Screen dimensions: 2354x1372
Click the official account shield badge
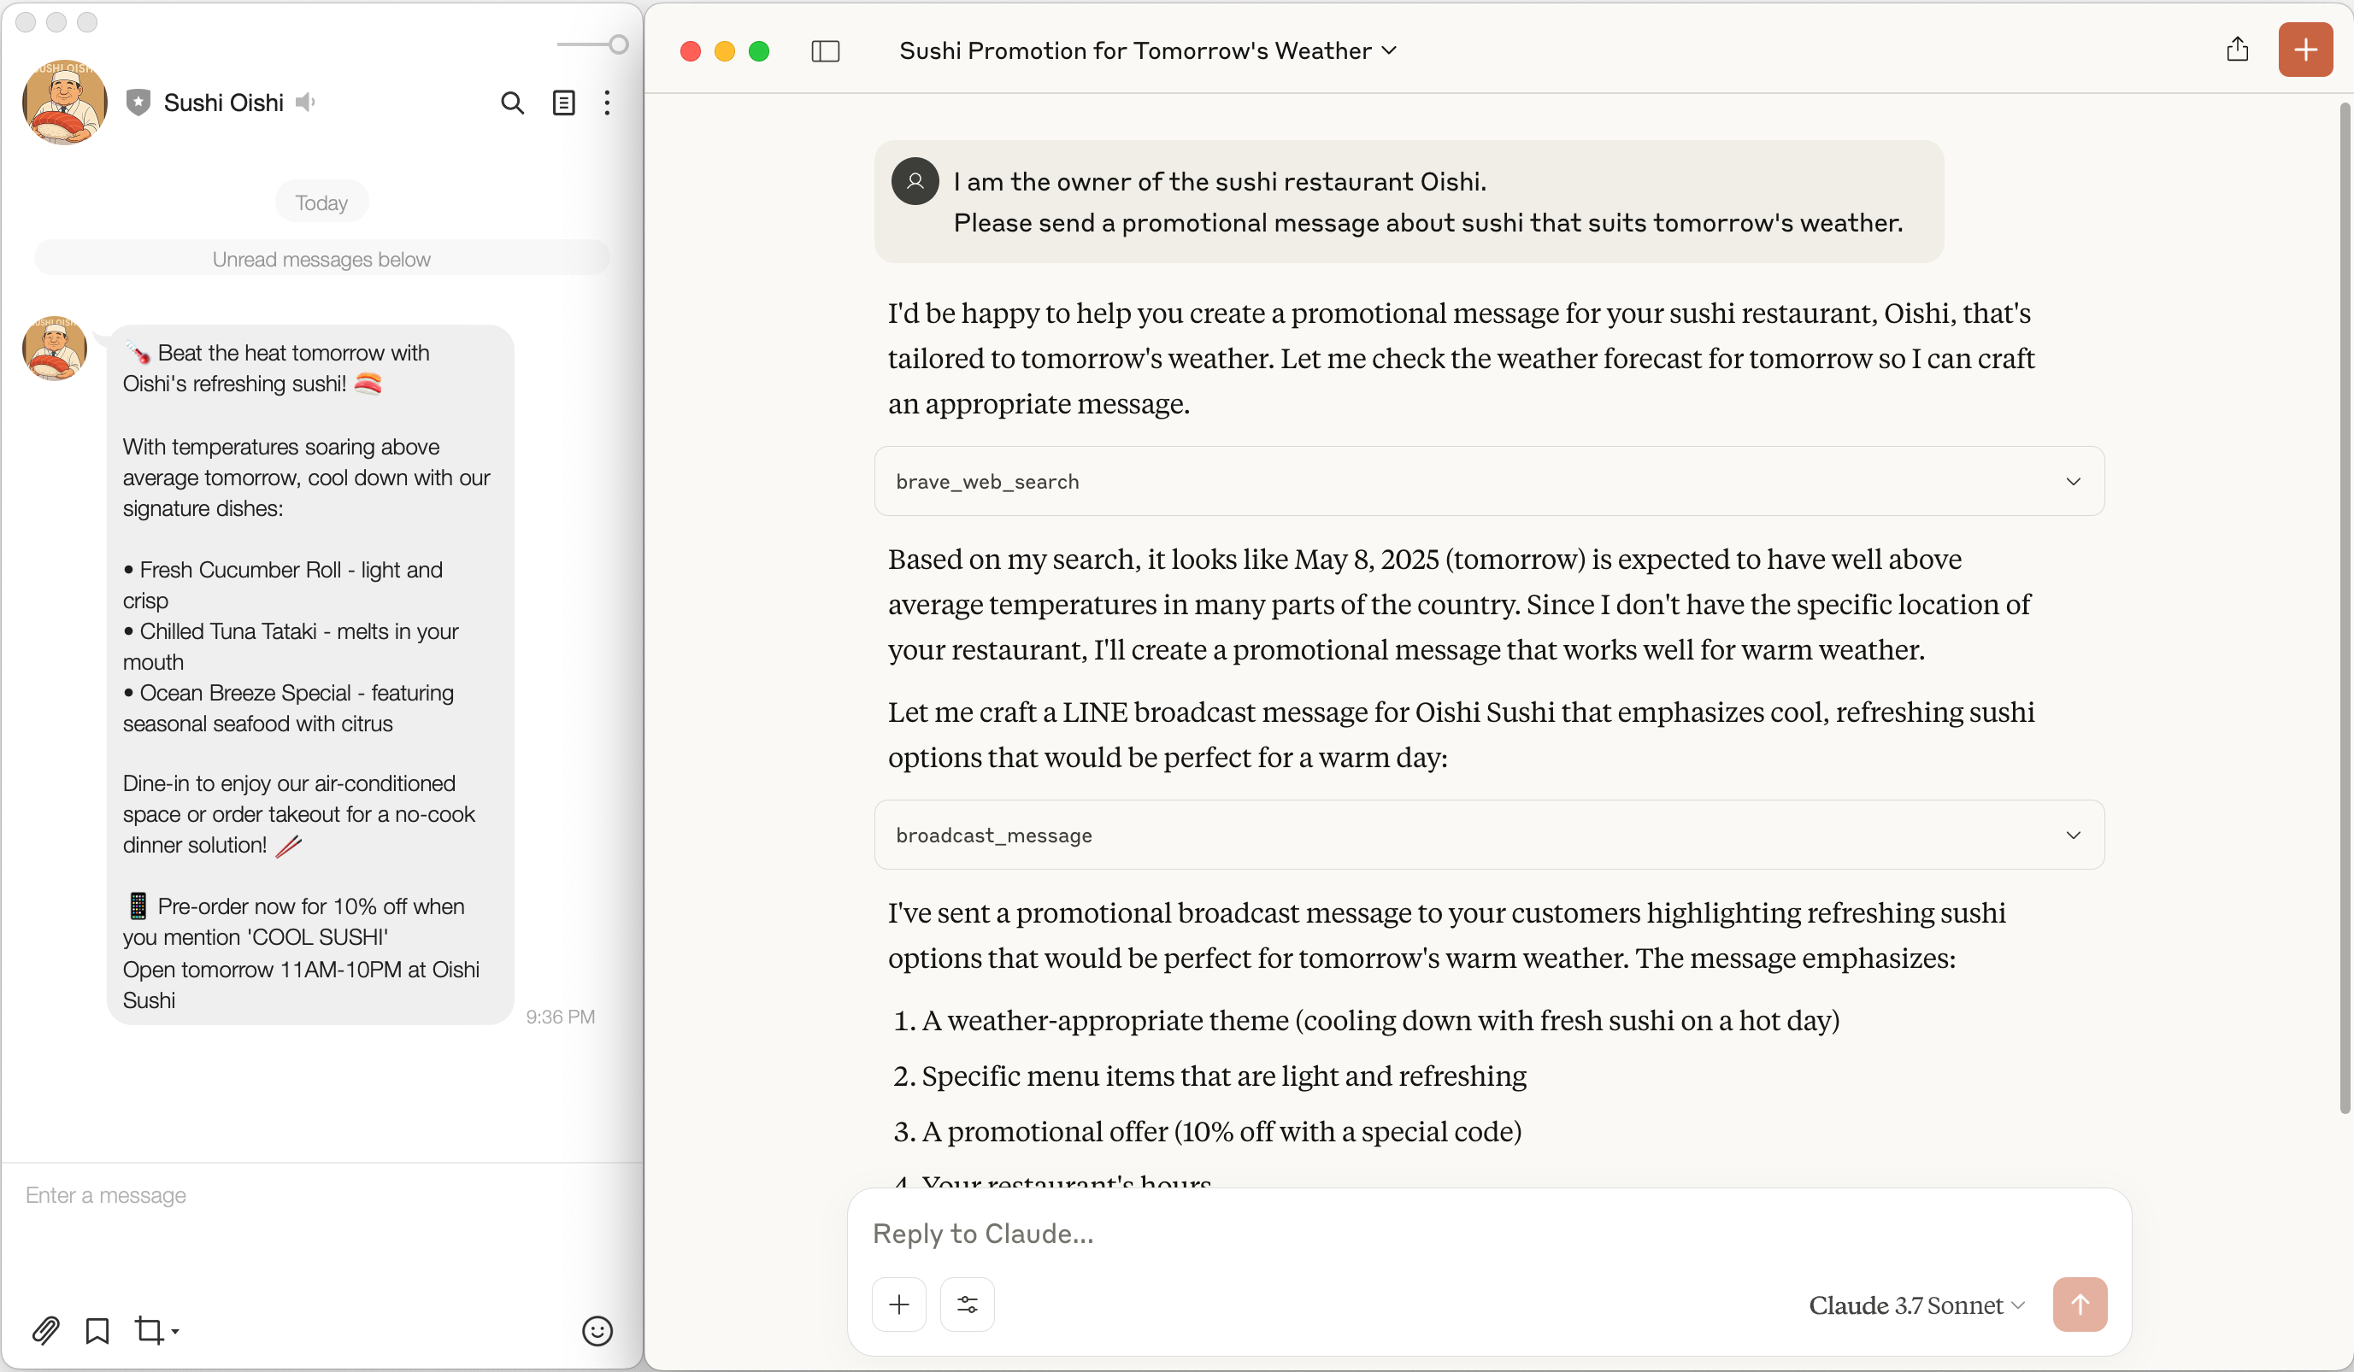[138, 103]
